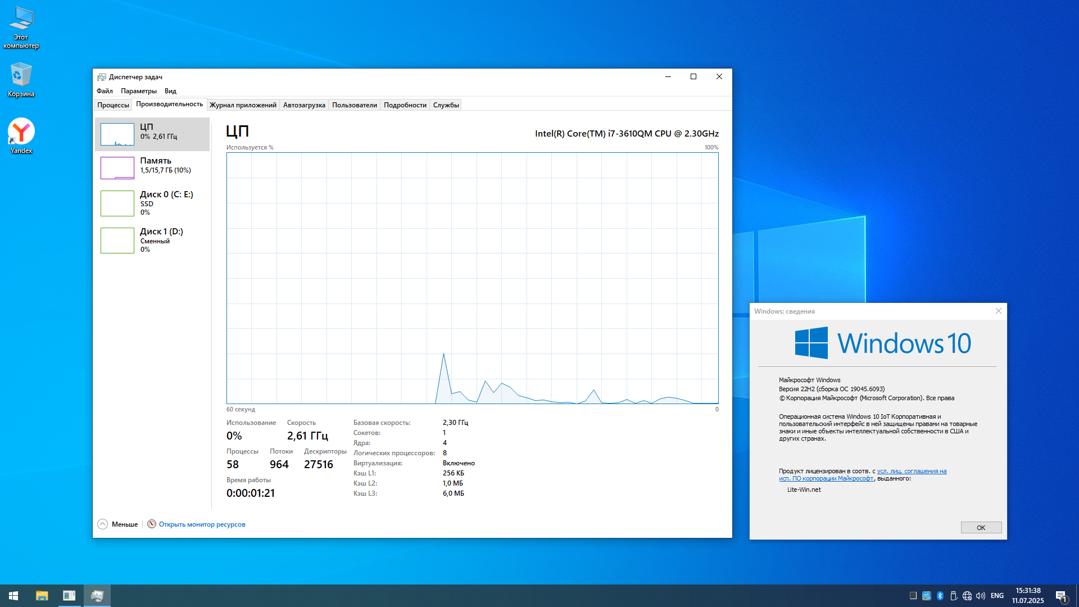Image resolution: width=1079 pixels, height=607 pixels.
Task: Open File Explorer from the taskbar
Action: [x=42, y=595]
